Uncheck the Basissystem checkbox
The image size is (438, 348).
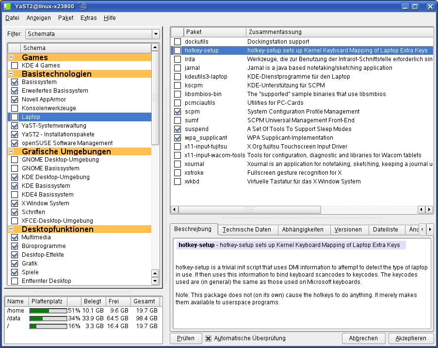[x=15, y=82]
